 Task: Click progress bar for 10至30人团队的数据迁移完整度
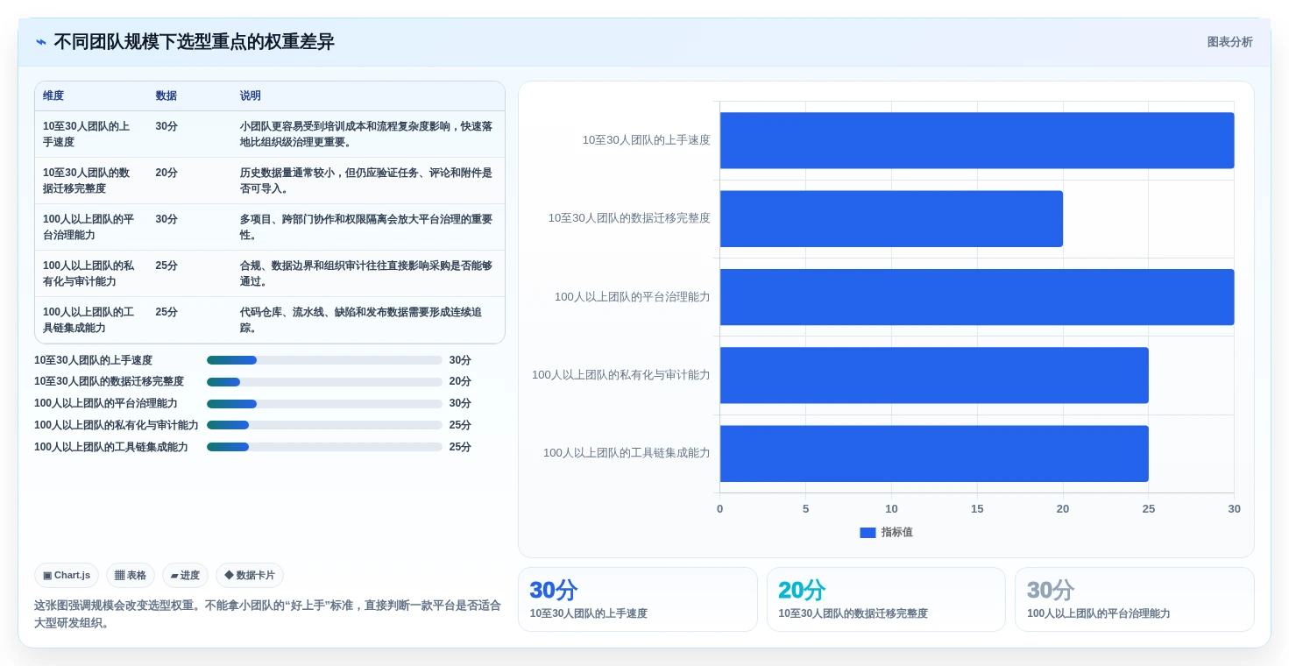coord(324,382)
